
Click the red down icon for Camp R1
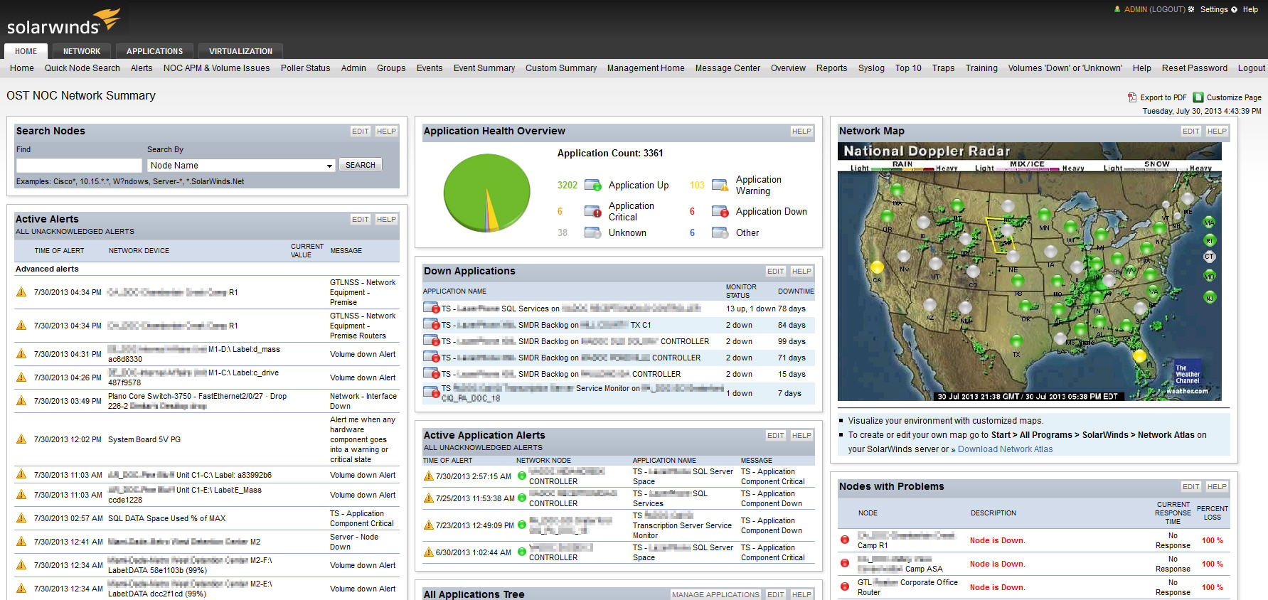(845, 540)
